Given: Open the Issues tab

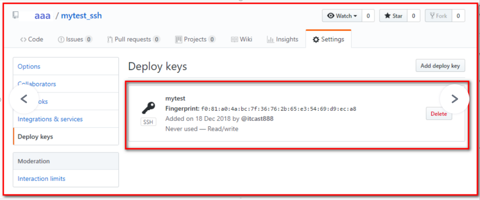Looking at the screenshot, I should tap(75, 39).
